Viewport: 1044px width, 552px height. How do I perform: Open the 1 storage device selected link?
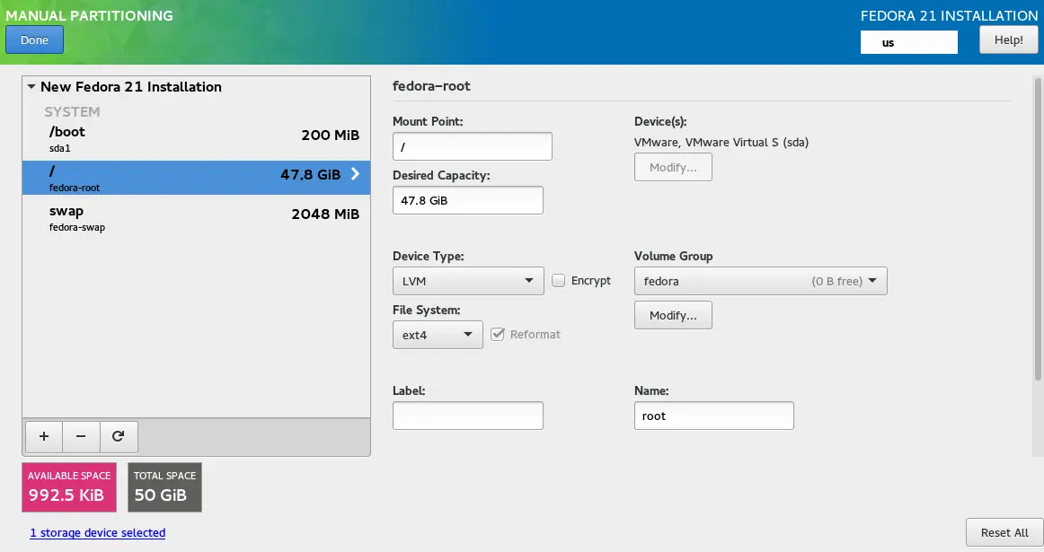coord(98,533)
